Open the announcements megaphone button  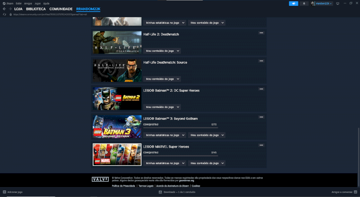click(293, 4)
